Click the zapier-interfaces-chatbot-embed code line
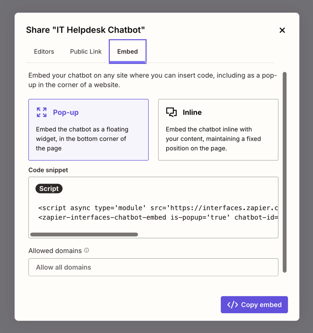 coord(158,217)
